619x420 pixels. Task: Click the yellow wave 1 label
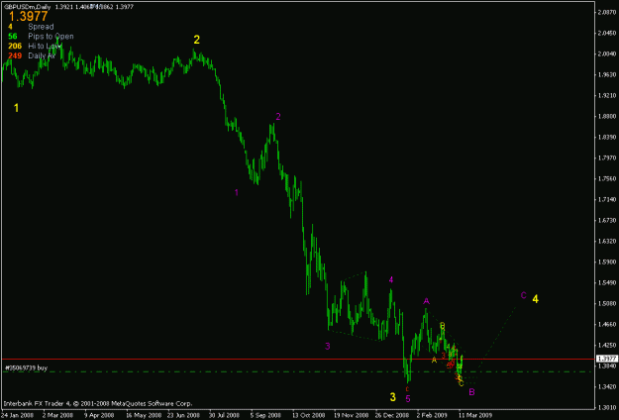pos(16,108)
